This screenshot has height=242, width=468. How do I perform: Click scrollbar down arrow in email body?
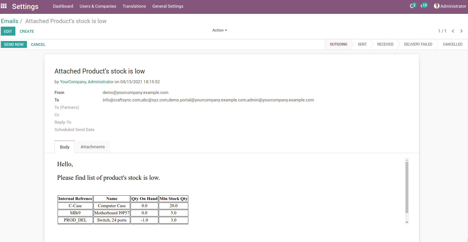407,222
